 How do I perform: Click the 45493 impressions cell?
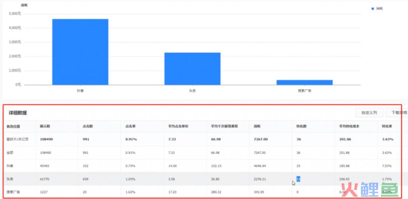tap(45, 166)
